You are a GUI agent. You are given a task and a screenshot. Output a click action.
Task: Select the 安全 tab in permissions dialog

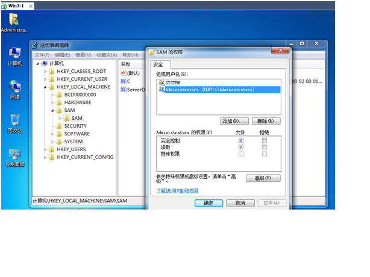click(161, 64)
